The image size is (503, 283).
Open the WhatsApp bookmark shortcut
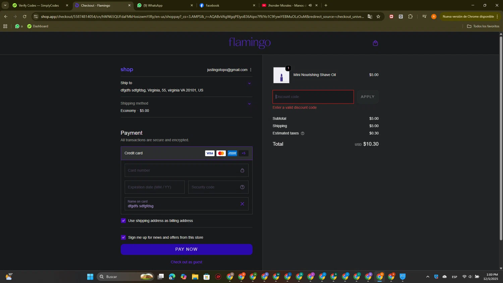[x=19, y=26]
